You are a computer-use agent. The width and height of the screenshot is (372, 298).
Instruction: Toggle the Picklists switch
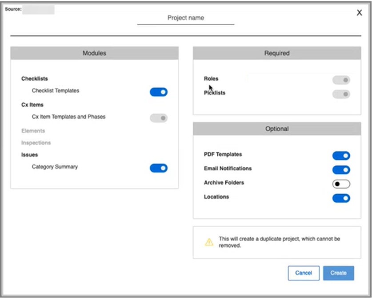(x=341, y=94)
